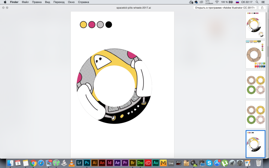Open the Файл menu
This screenshot has width=269, height=168.
25,2
